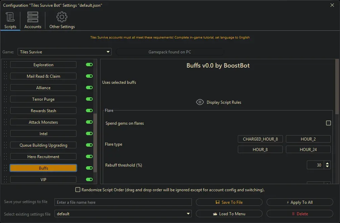Image resolution: width=340 pixels, height=223 pixels.
Task: Click drag handle beside Buffs script
Action: 5,168
